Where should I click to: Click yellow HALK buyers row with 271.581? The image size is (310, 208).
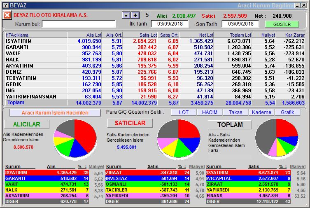pos(47,190)
